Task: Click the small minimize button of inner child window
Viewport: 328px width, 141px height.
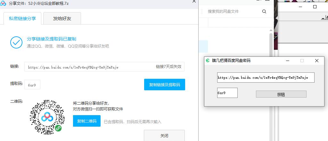Action: (323, 18)
